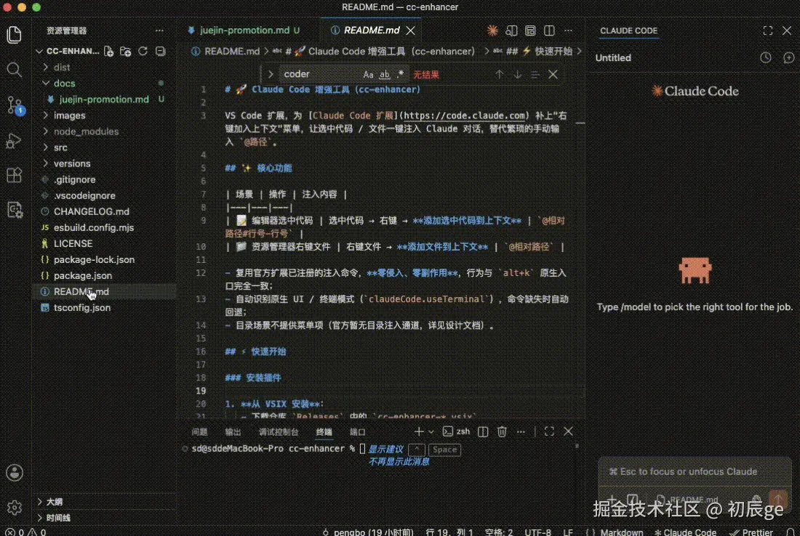
Task: Close the README.md editor tab
Action: pos(411,31)
